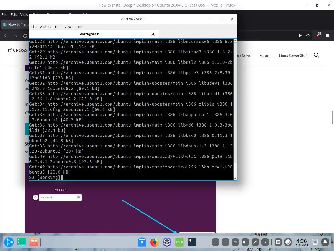Open the notification center bell icon
This screenshot has height=251, width=334.
tap(325, 242)
